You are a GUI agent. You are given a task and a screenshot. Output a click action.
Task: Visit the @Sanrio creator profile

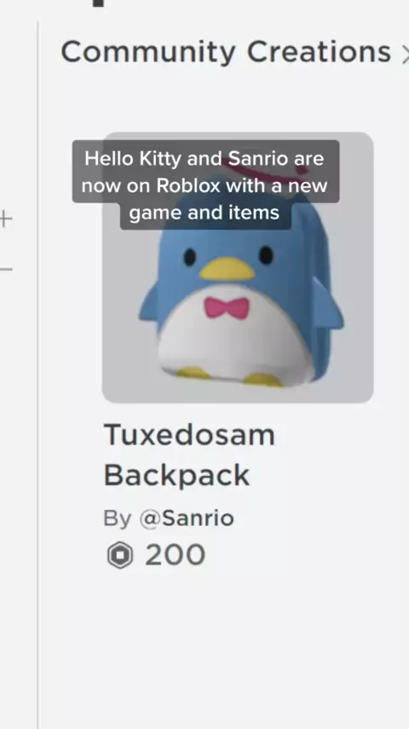(187, 518)
